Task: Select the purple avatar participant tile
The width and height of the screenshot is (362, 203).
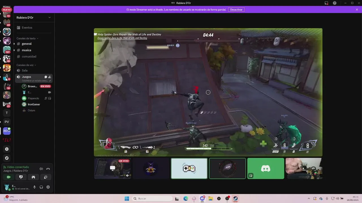Action: point(151,168)
